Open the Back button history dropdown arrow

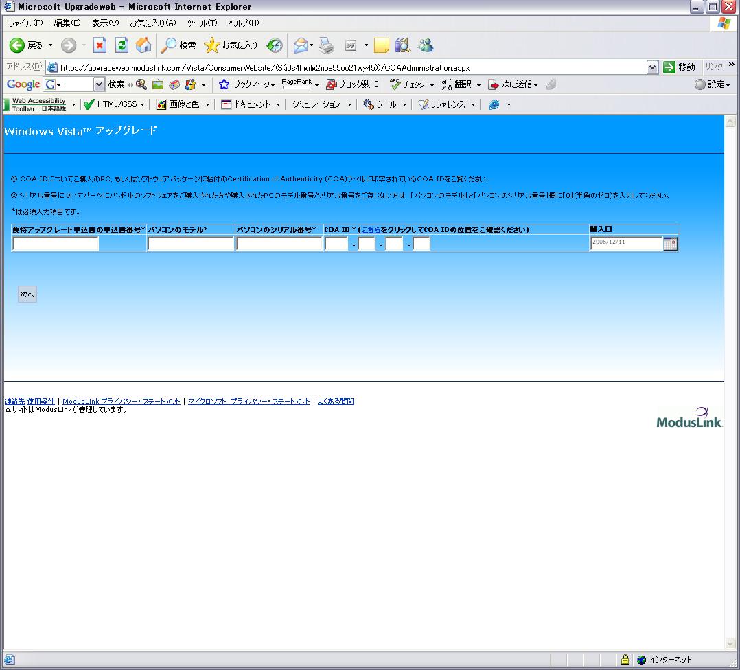[50, 45]
